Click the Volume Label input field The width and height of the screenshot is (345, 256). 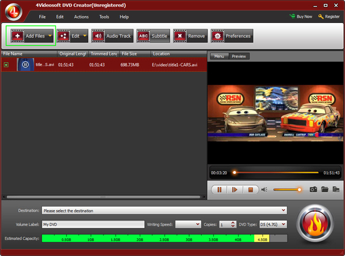coord(93,224)
